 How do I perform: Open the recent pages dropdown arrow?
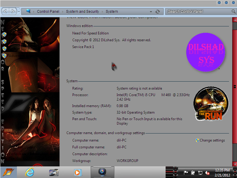[x=19, y=12]
